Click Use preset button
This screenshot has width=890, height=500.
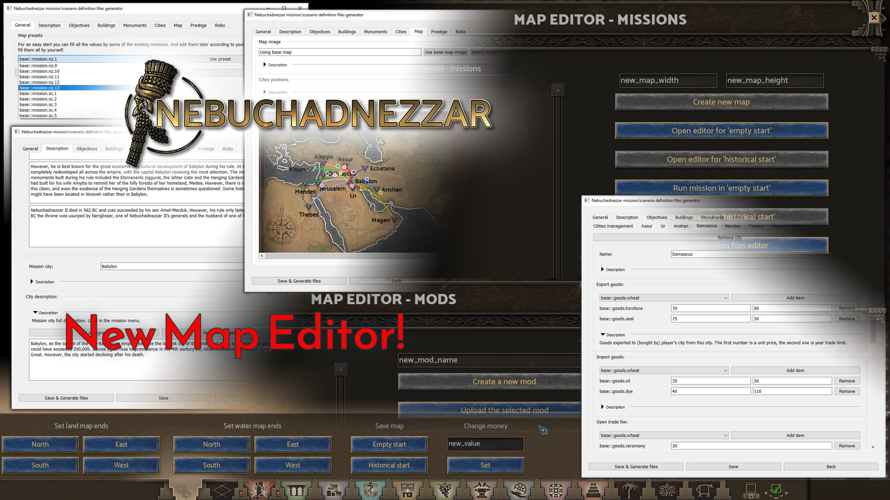[220, 59]
